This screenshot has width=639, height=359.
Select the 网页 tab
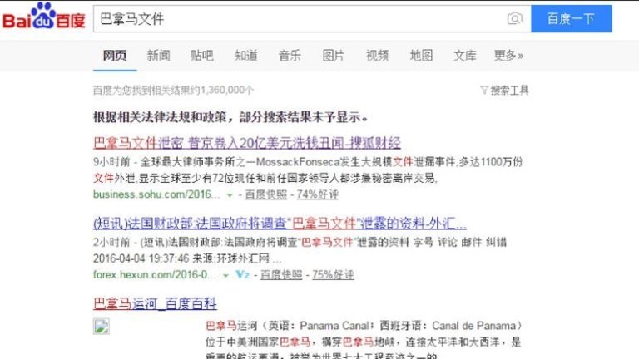[x=115, y=56]
